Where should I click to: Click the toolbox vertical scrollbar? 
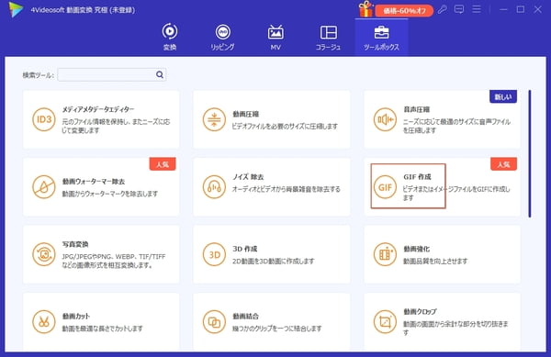coord(530,154)
